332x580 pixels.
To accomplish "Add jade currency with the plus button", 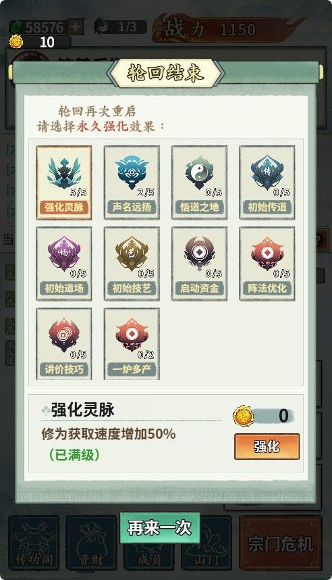I will [x=76, y=27].
